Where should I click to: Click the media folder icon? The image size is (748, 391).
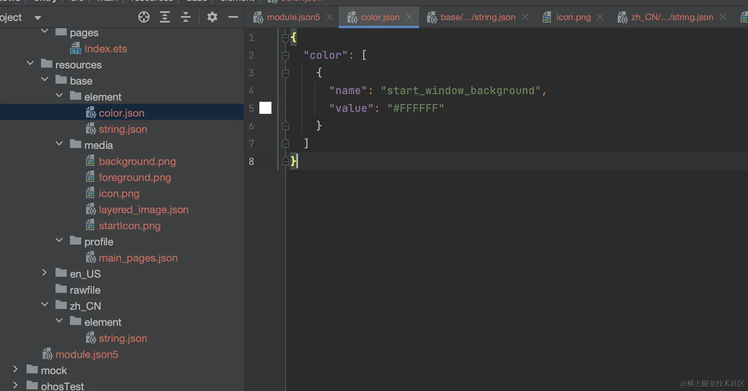pyautogui.click(x=76, y=144)
